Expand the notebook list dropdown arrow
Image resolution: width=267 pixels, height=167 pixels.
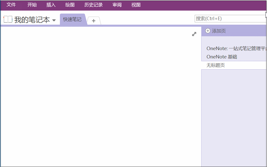point(54,20)
